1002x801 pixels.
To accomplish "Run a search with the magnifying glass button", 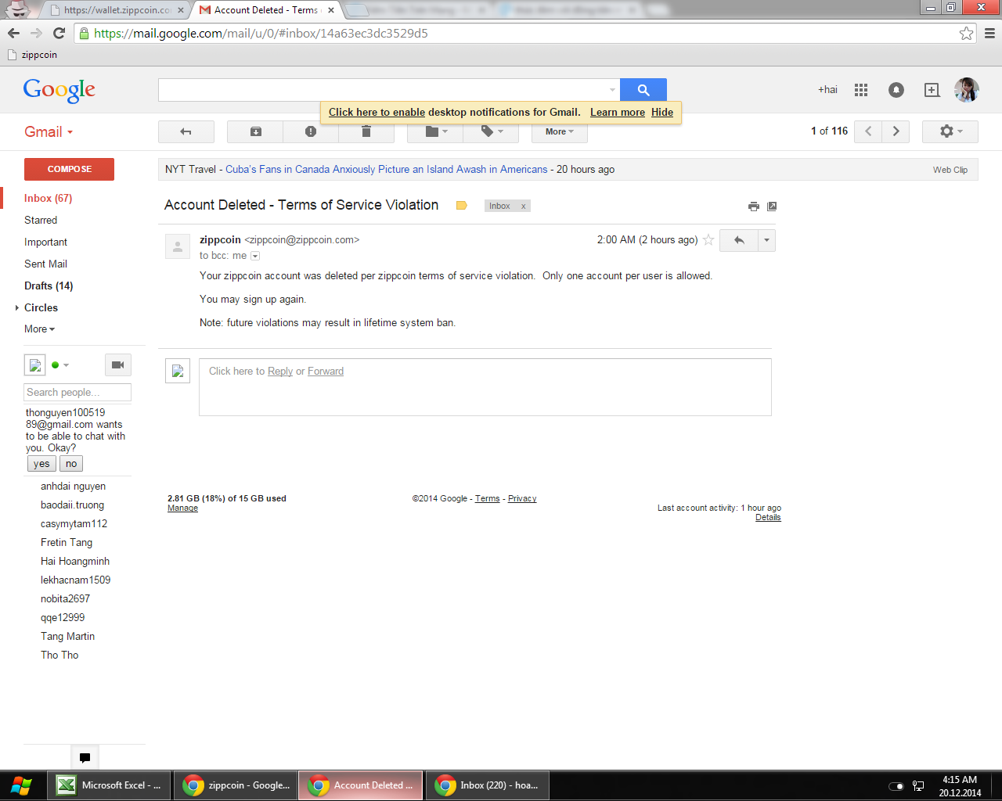I will pos(643,89).
